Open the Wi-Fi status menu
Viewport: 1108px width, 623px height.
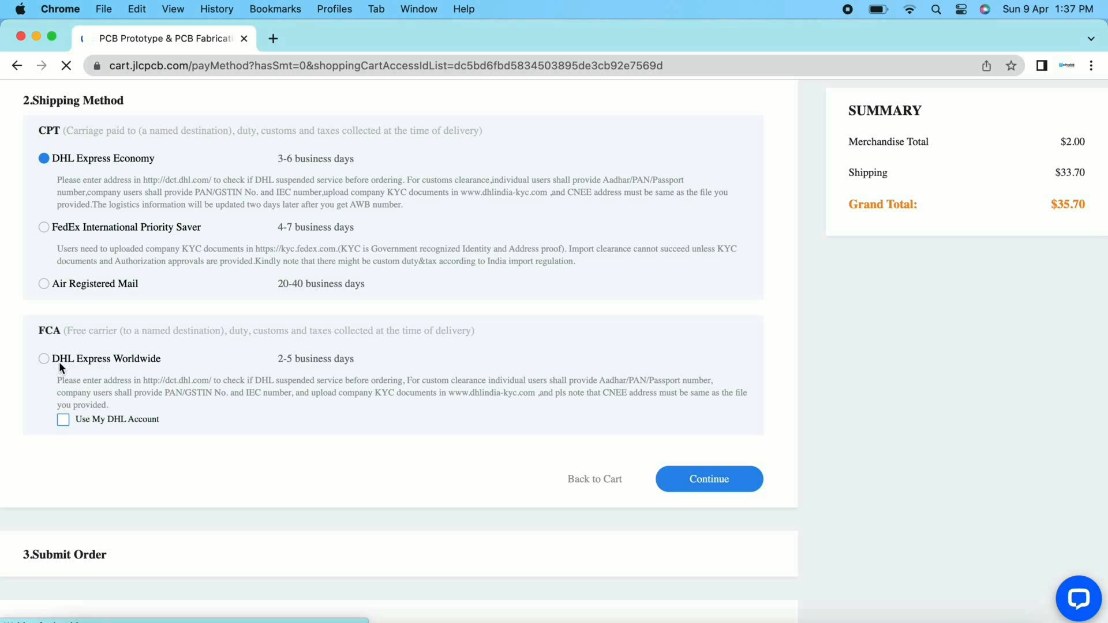click(909, 9)
